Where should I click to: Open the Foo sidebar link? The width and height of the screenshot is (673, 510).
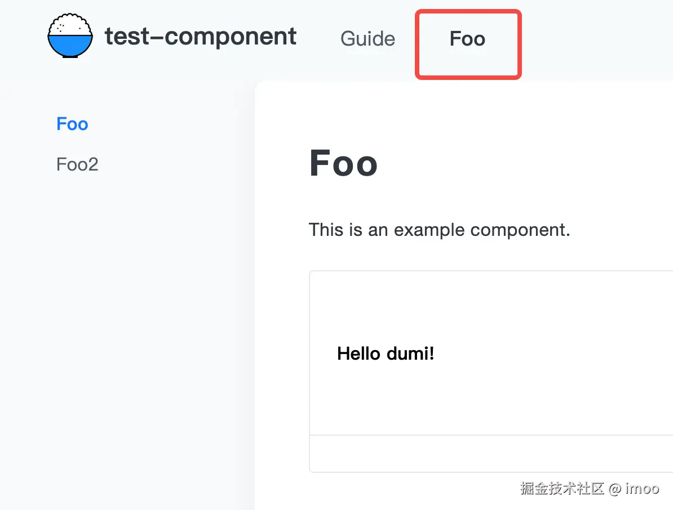pos(72,124)
